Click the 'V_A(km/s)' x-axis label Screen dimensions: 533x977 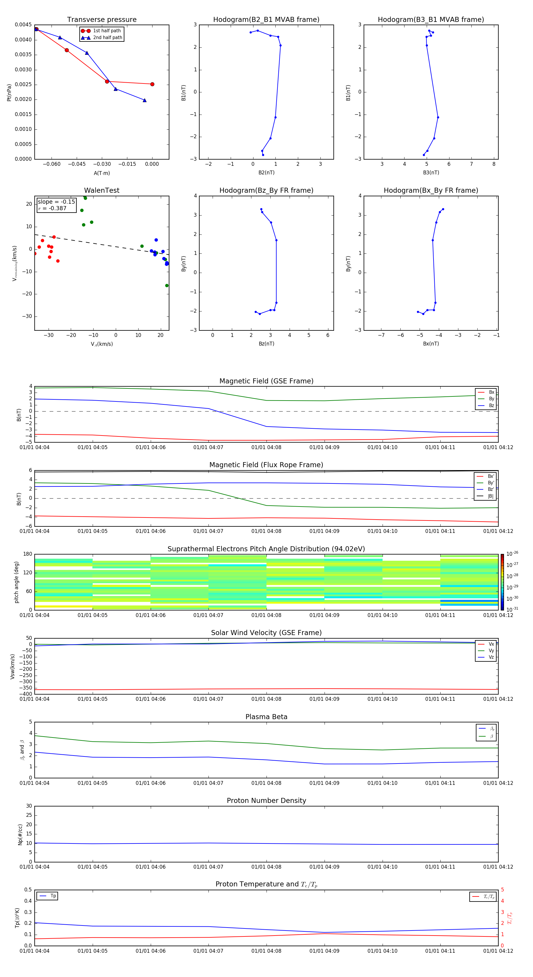pos(102,344)
